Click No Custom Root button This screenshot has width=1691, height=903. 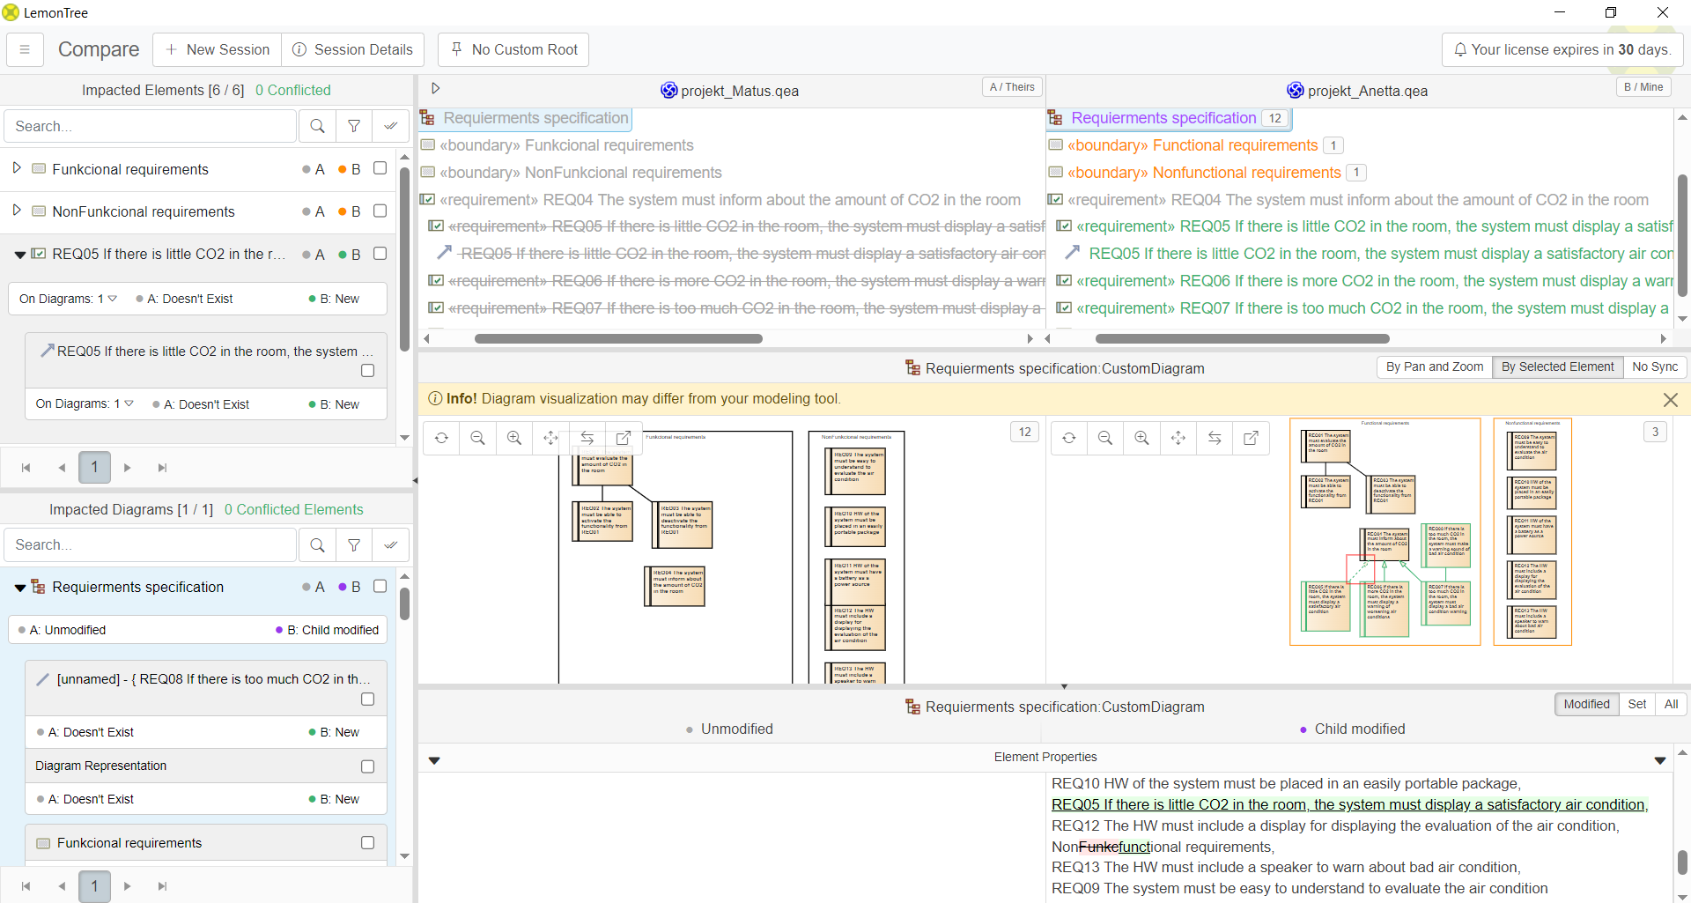click(513, 49)
